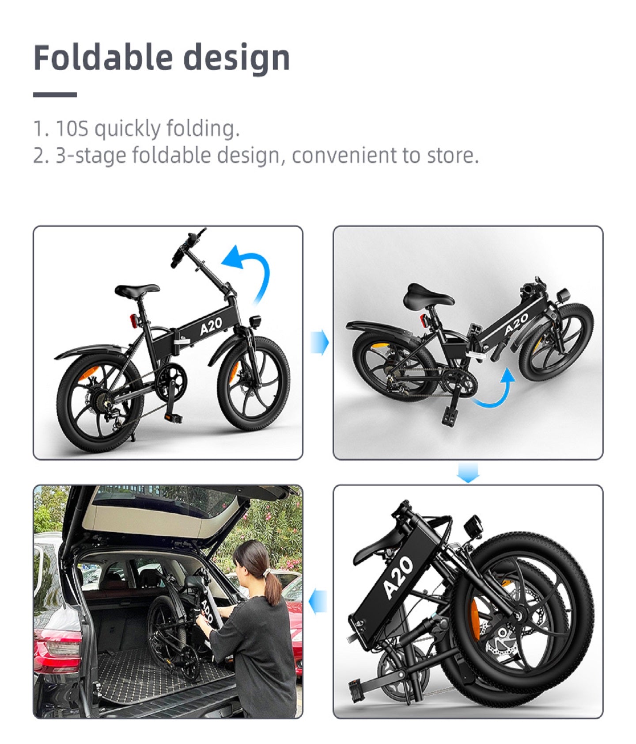Click the orange reflector on folded bike wheel

(x=475, y=618)
